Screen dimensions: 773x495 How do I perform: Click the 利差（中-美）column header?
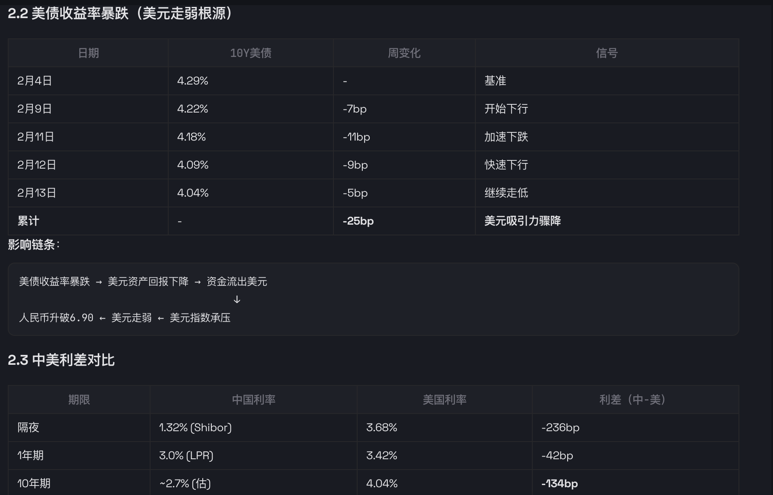click(632, 400)
